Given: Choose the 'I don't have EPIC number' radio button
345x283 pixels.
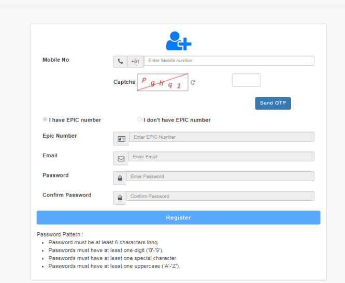Looking at the screenshot, I should coord(139,120).
